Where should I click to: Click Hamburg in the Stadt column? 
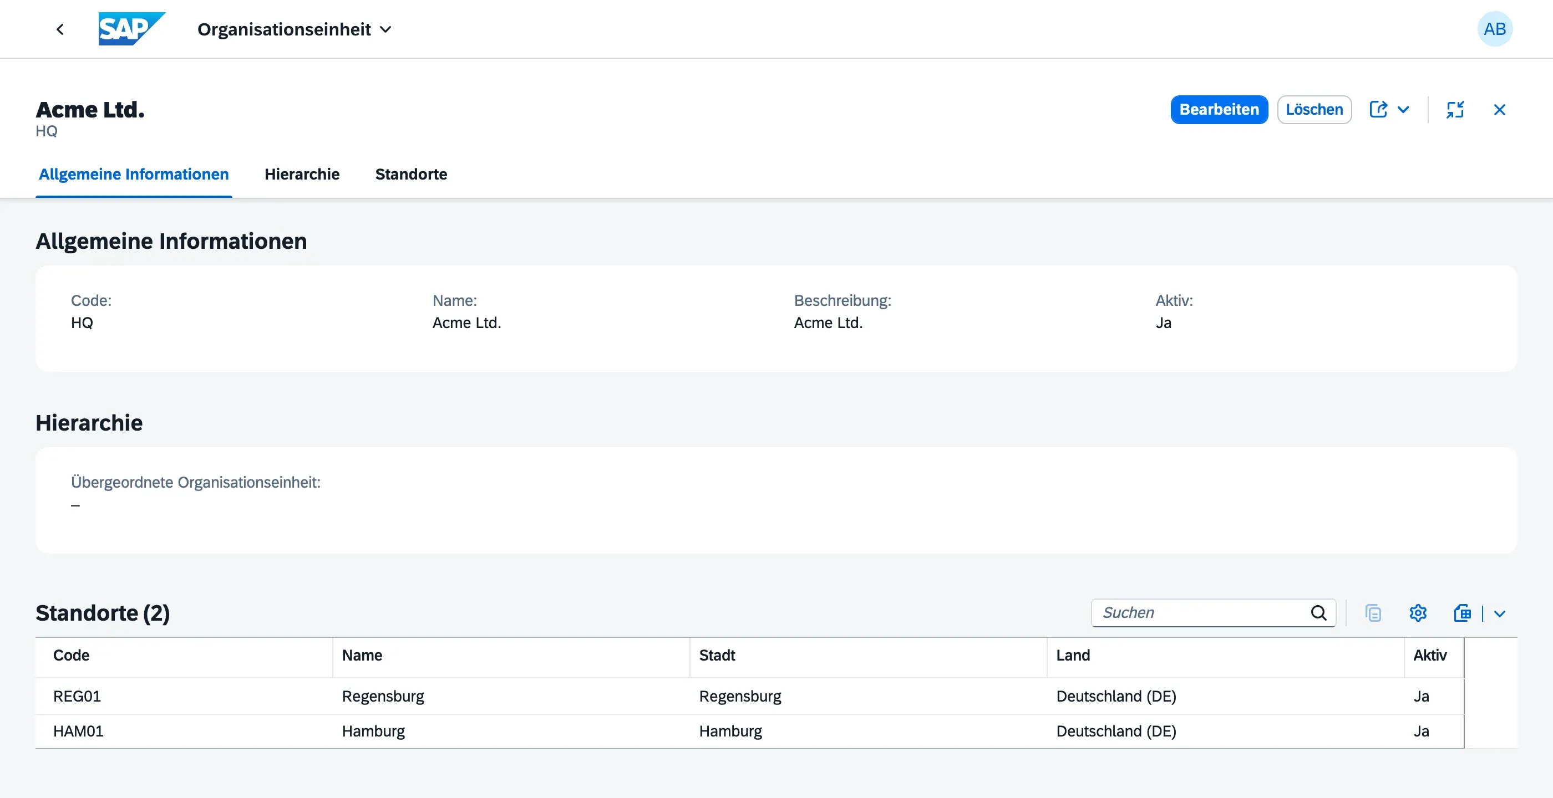coord(730,731)
